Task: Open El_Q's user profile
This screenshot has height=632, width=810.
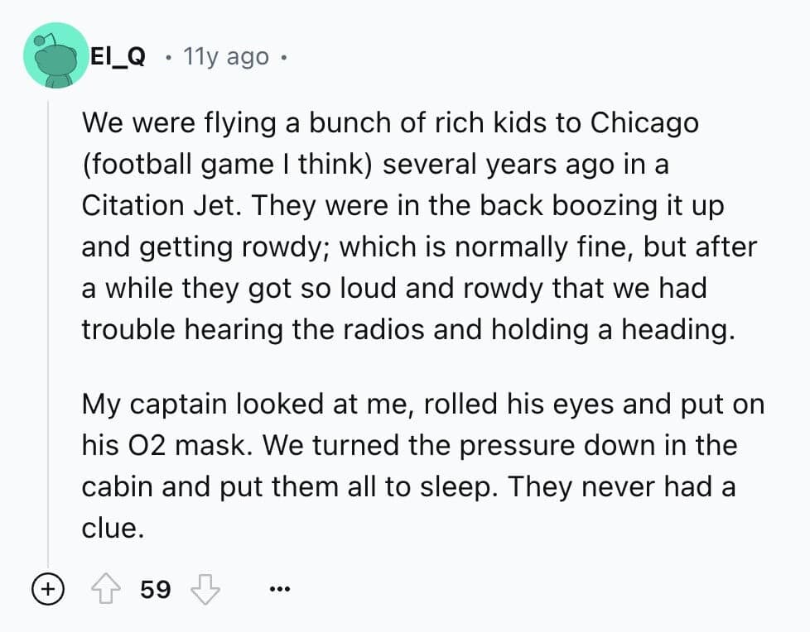Action: 118,56
